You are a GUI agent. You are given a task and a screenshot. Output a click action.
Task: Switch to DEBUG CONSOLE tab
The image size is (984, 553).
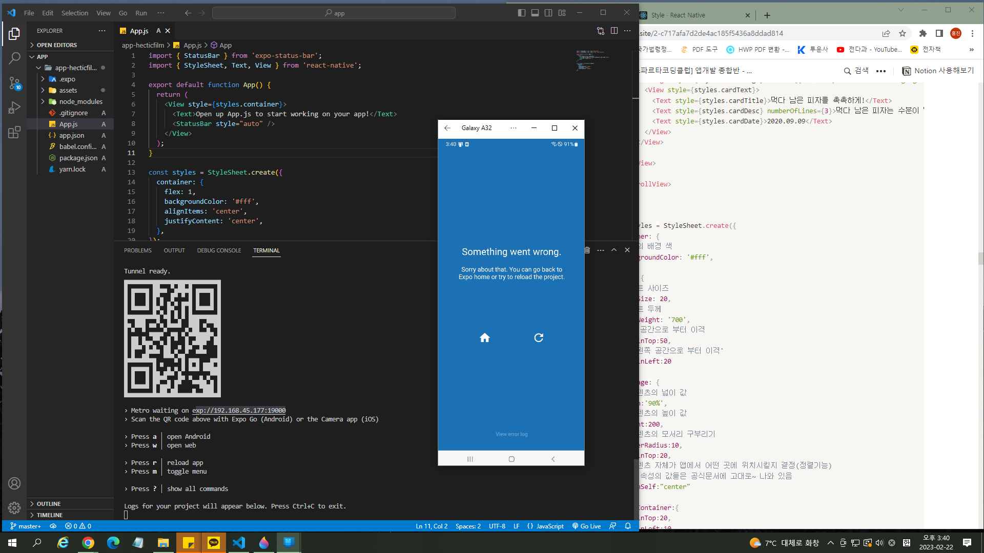pos(219,250)
